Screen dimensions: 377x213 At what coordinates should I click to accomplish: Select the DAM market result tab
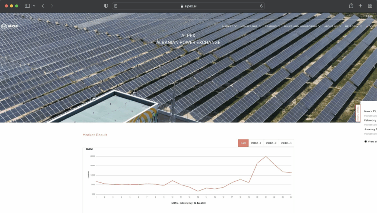[243, 143]
